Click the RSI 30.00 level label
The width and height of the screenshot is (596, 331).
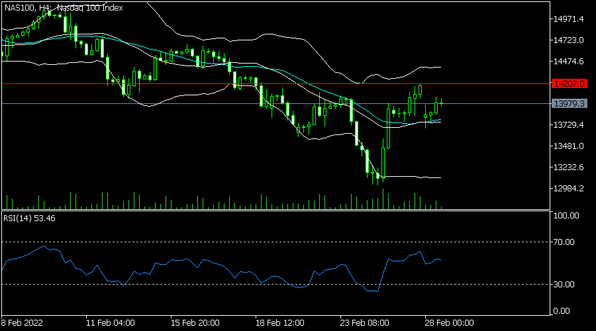(x=564, y=284)
